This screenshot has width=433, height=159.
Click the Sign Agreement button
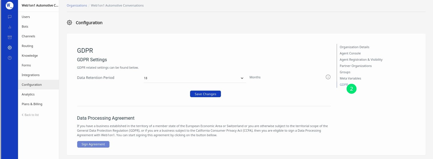click(93, 144)
